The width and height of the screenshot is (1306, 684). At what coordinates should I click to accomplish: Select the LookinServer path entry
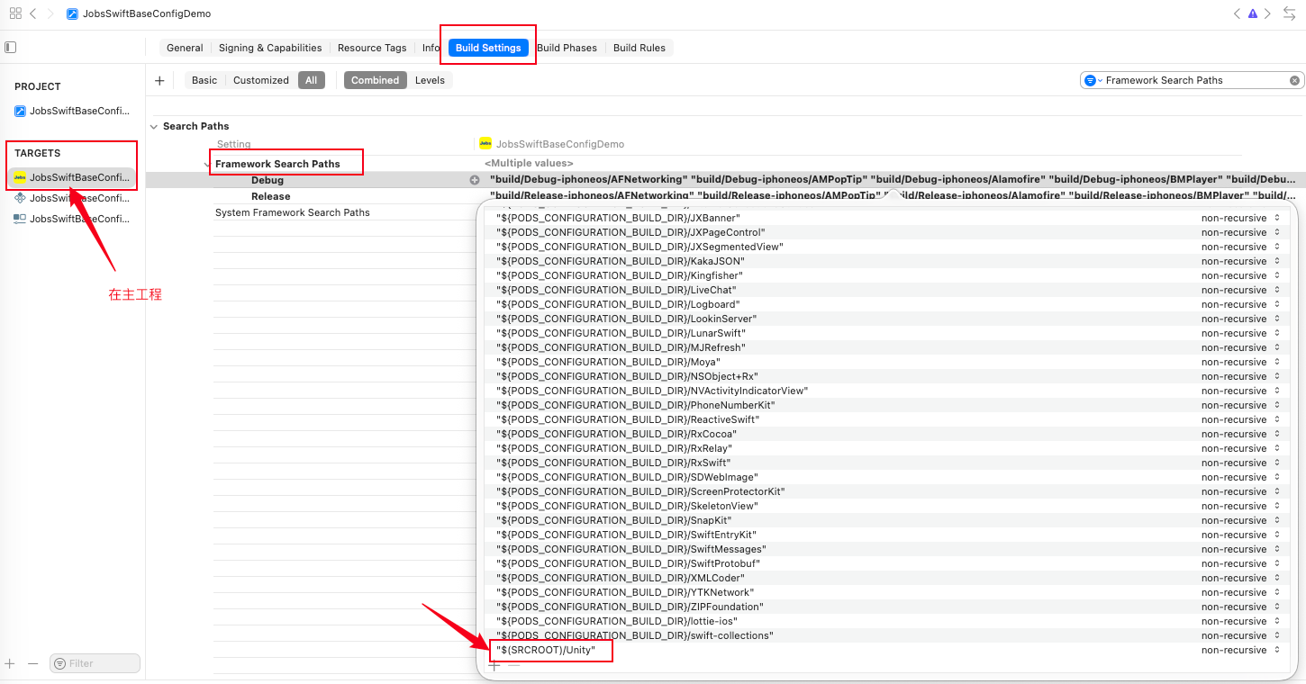[x=626, y=319]
